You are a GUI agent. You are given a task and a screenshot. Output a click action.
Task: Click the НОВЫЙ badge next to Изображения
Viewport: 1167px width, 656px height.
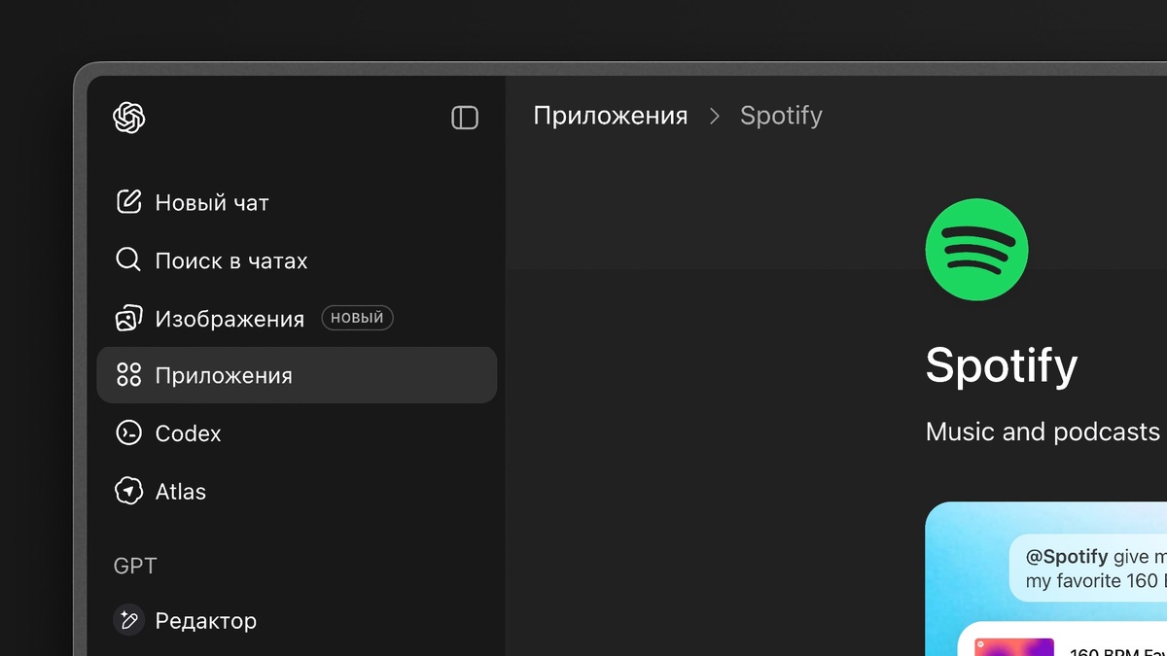coord(357,318)
